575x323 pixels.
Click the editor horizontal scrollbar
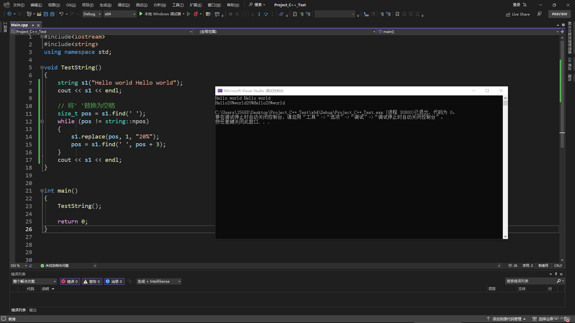(x=296, y=266)
